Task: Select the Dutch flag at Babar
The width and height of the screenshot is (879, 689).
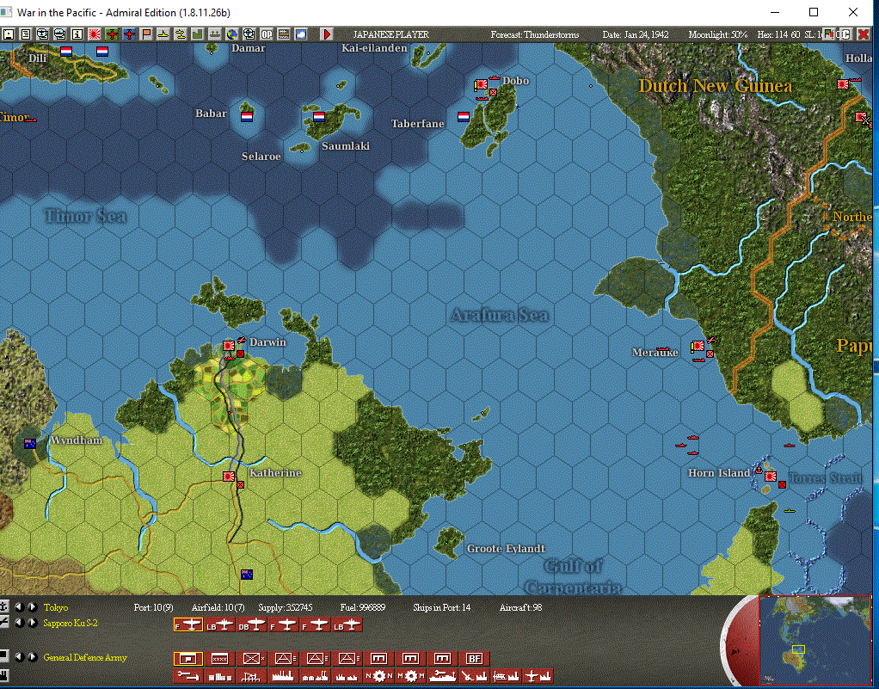Action: (x=247, y=117)
